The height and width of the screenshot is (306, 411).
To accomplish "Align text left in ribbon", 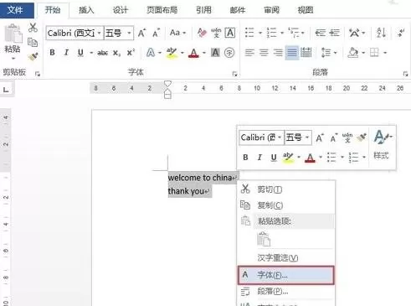I will 249,53.
